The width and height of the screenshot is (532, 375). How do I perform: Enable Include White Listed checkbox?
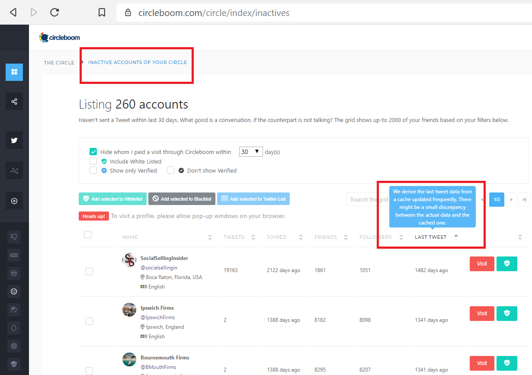[x=93, y=161]
